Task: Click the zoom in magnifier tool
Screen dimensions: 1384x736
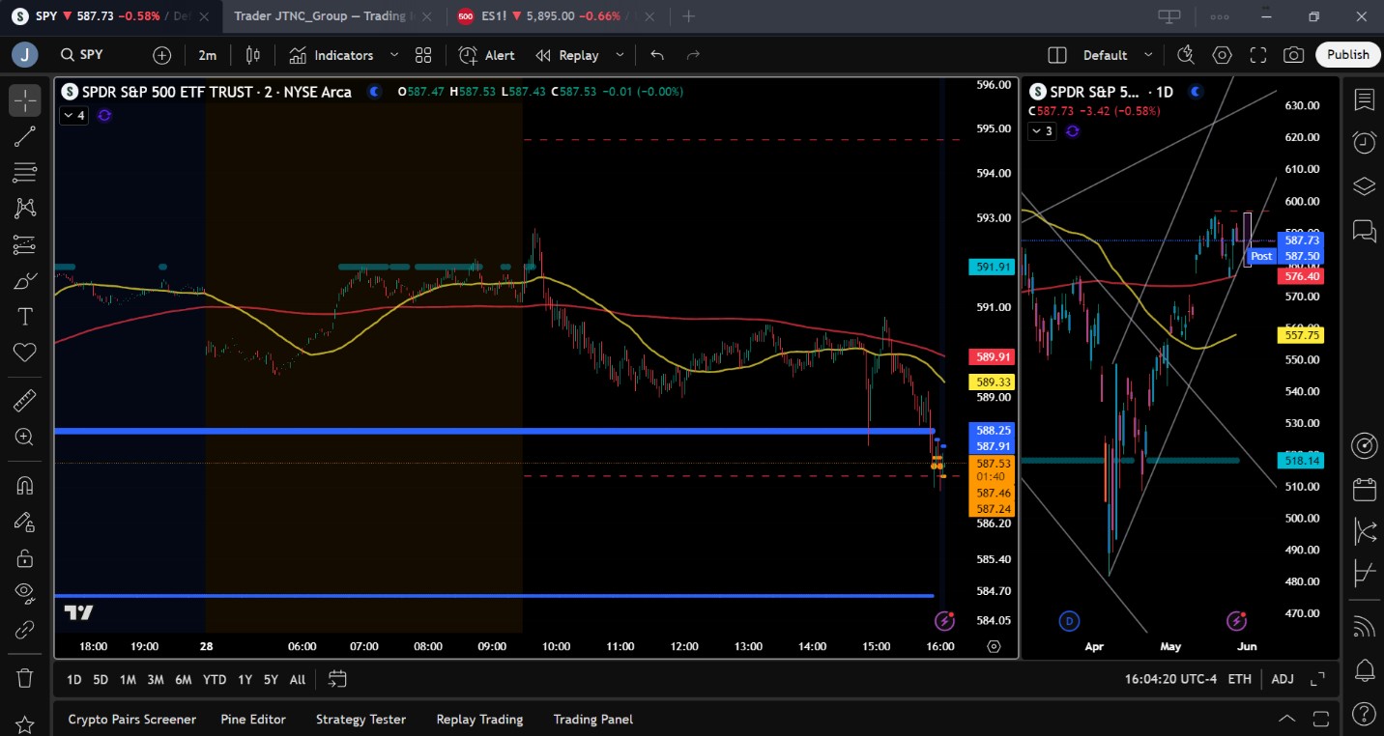Action: tap(25, 437)
